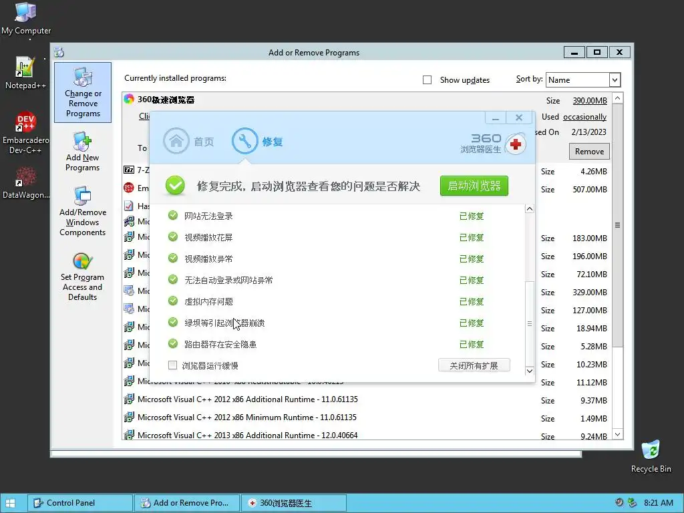The height and width of the screenshot is (513, 684).
Task: Click the second green tray icon near clock
Action: 632,502
